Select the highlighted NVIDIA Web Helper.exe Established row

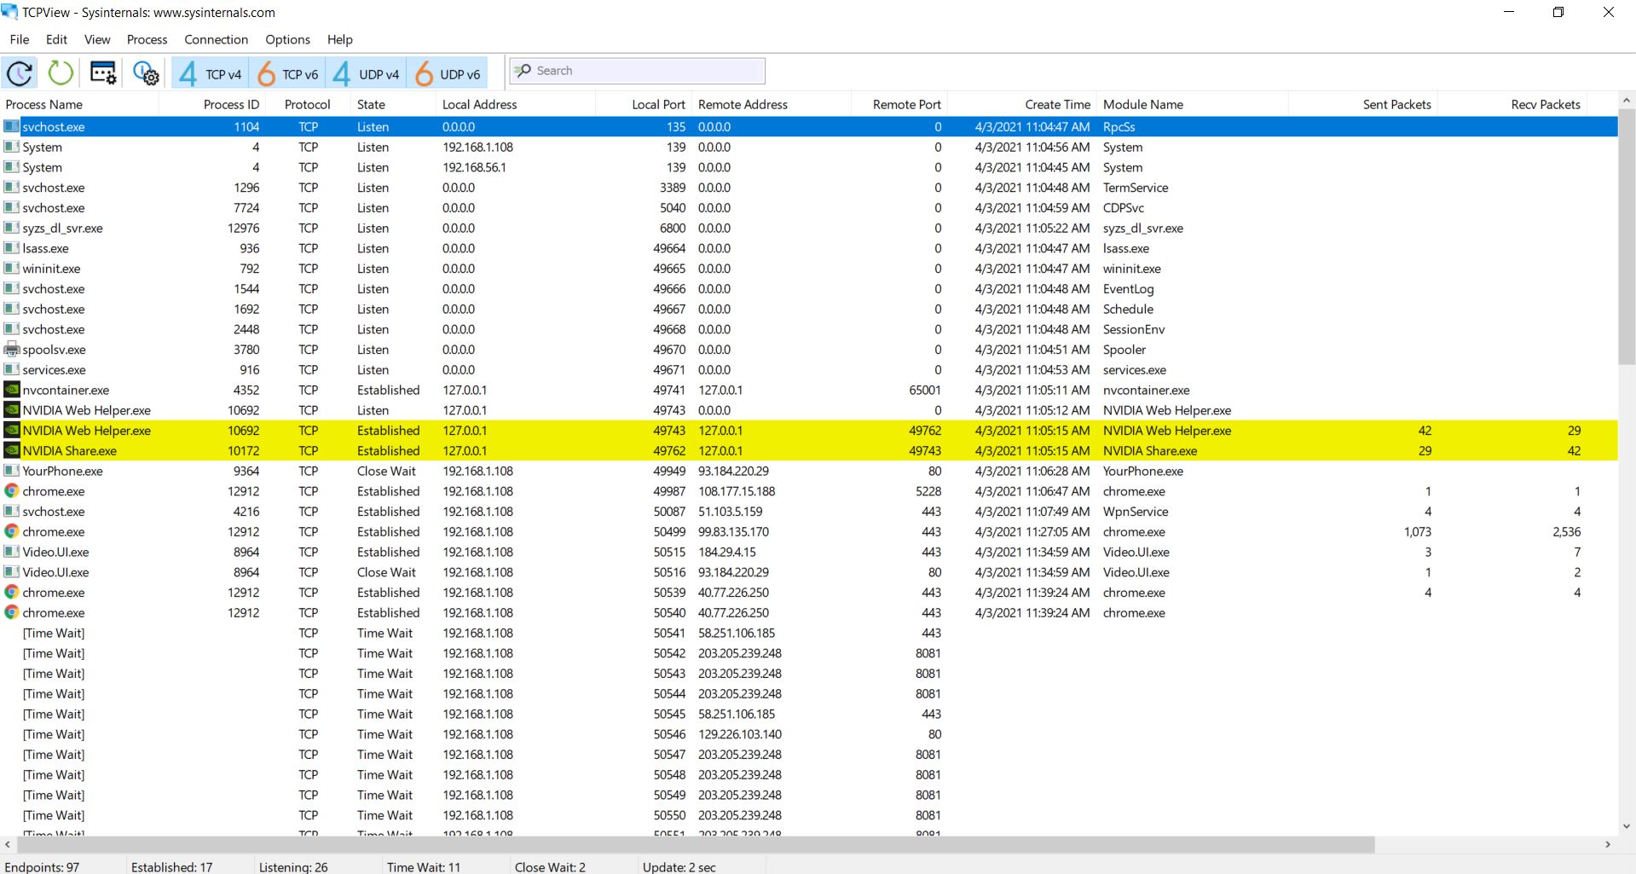pos(809,431)
